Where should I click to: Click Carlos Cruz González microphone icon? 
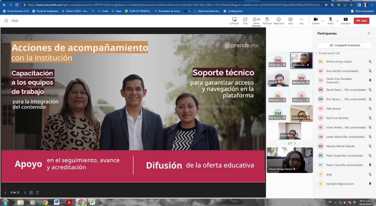point(370,80)
